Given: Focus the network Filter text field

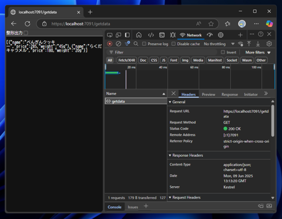Looking at the screenshot, I should click(x=162, y=52).
